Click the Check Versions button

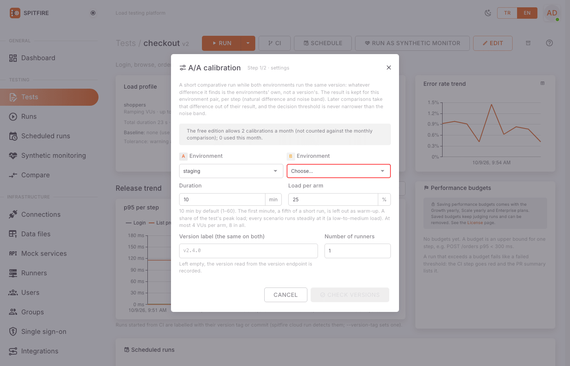coord(350,295)
